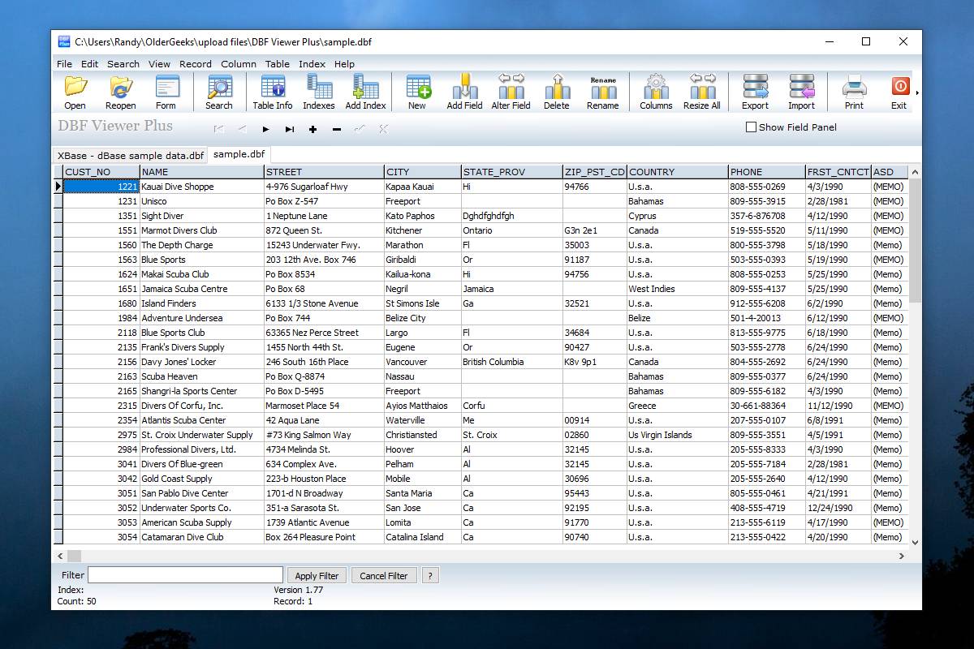Screen dimensions: 974x649
Task: Open the View menu
Action: [x=159, y=64]
